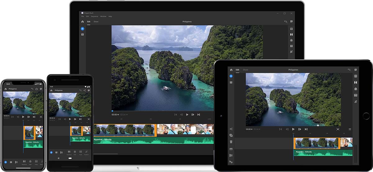This screenshot has width=373, height=172.
Task: Switch to the Share tab on the laptop
Action: coord(96,22)
